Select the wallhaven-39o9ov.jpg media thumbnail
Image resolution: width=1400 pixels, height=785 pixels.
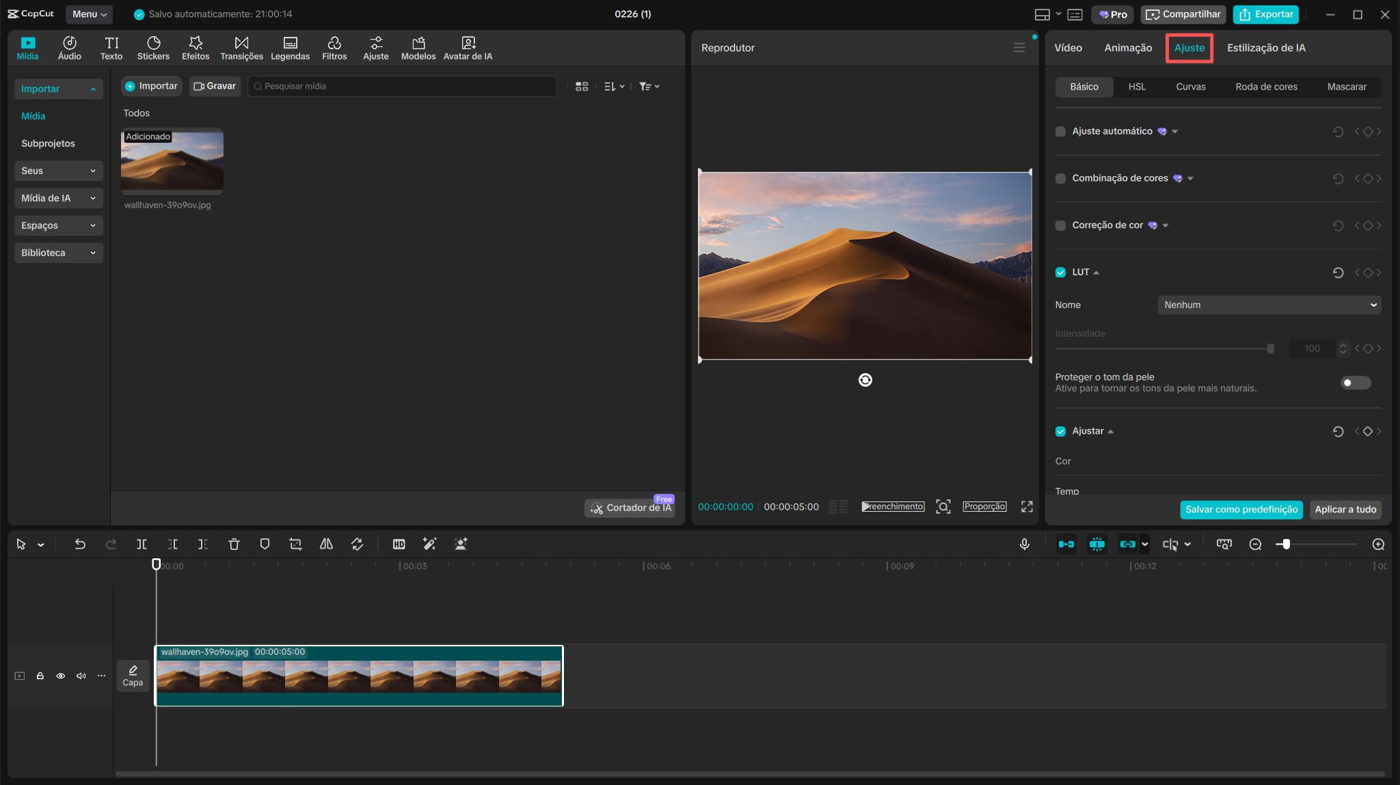pos(172,162)
